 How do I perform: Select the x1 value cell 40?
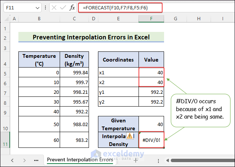pyautogui.click(x=151, y=72)
